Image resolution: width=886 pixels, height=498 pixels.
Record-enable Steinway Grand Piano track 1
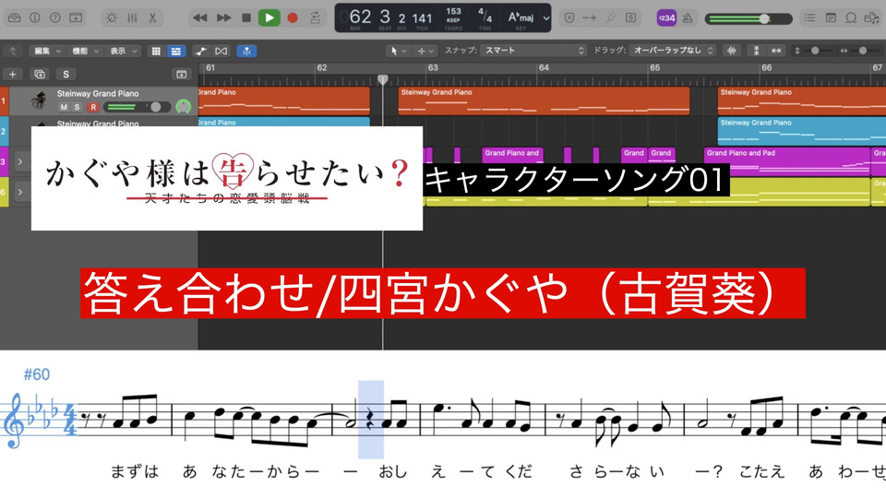point(93,107)
